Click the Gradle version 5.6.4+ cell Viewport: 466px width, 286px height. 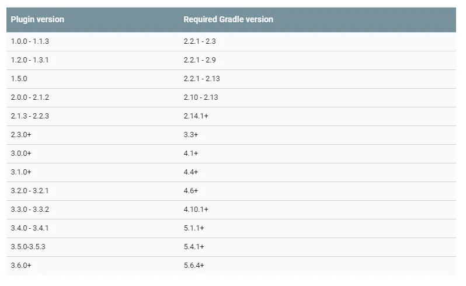pos(194,266)
